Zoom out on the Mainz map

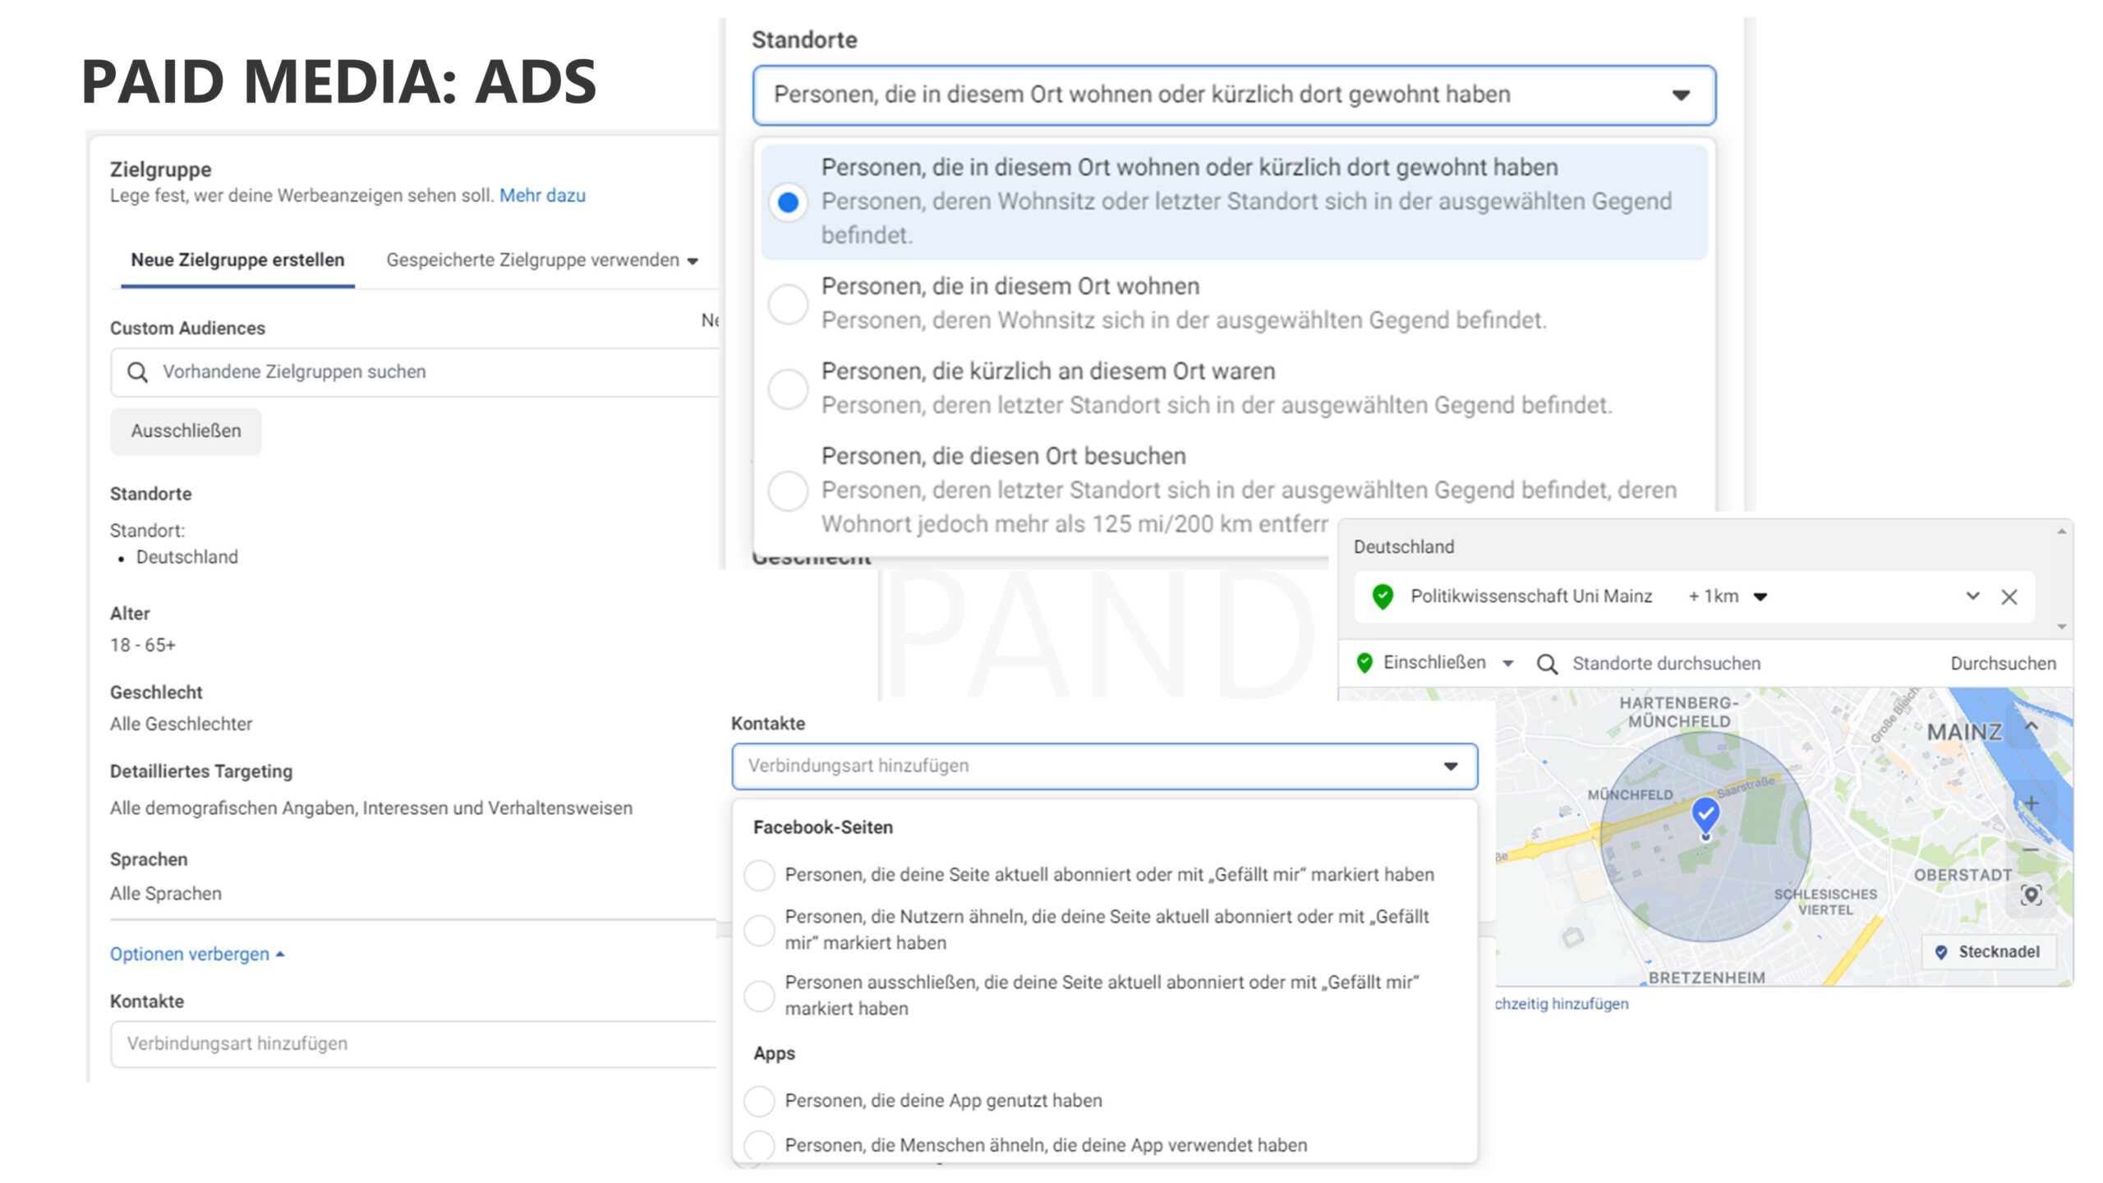(2031, 849)
